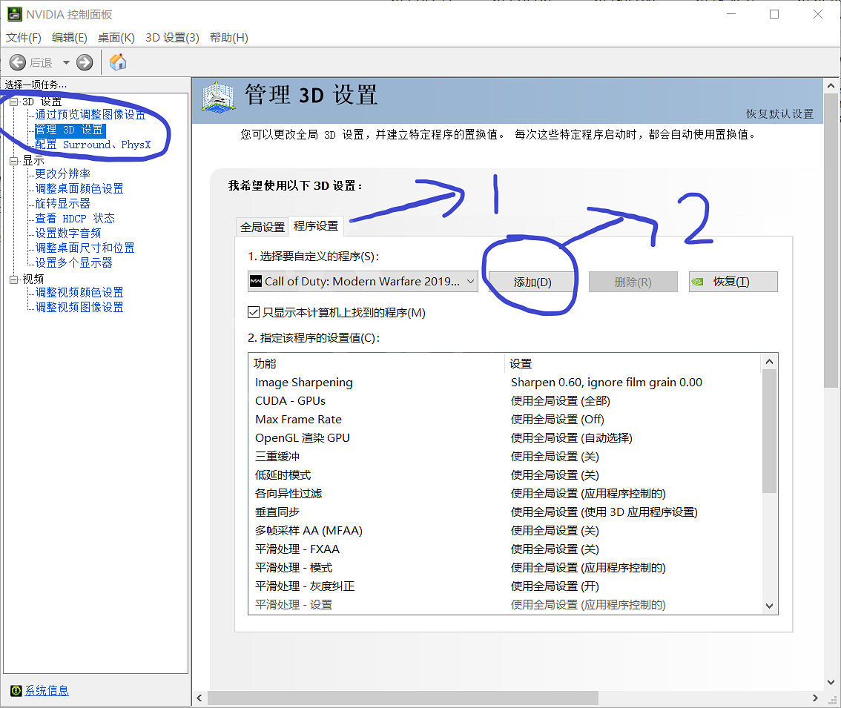Select 更改分辨率 in the task tree
The width and height of the screenshot is (841, 708).
pyautogui.click(x=62, y=173)
